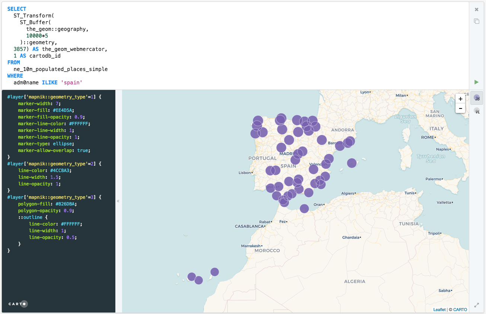486x314 pixels.
Task: Click the CASABLANCA city label
Action: click(249, 226)
